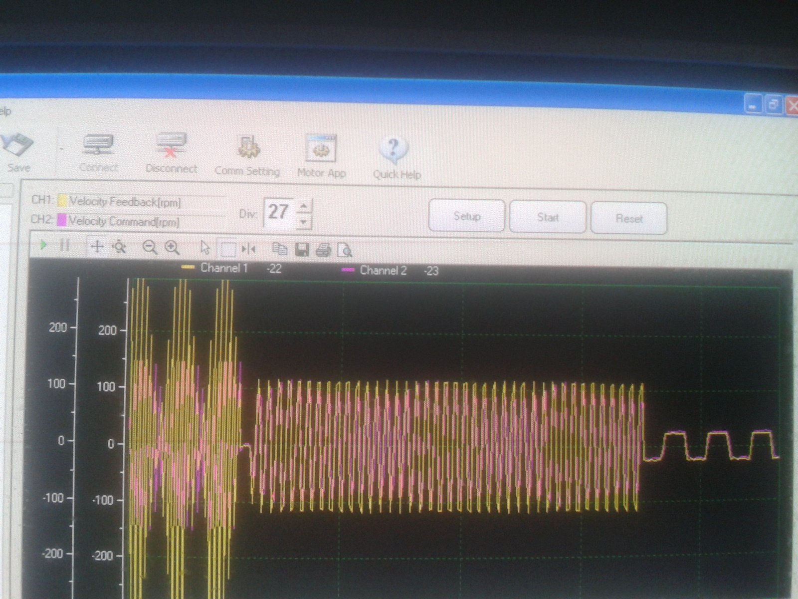Pause the scope trace

[x=64, y=246]
